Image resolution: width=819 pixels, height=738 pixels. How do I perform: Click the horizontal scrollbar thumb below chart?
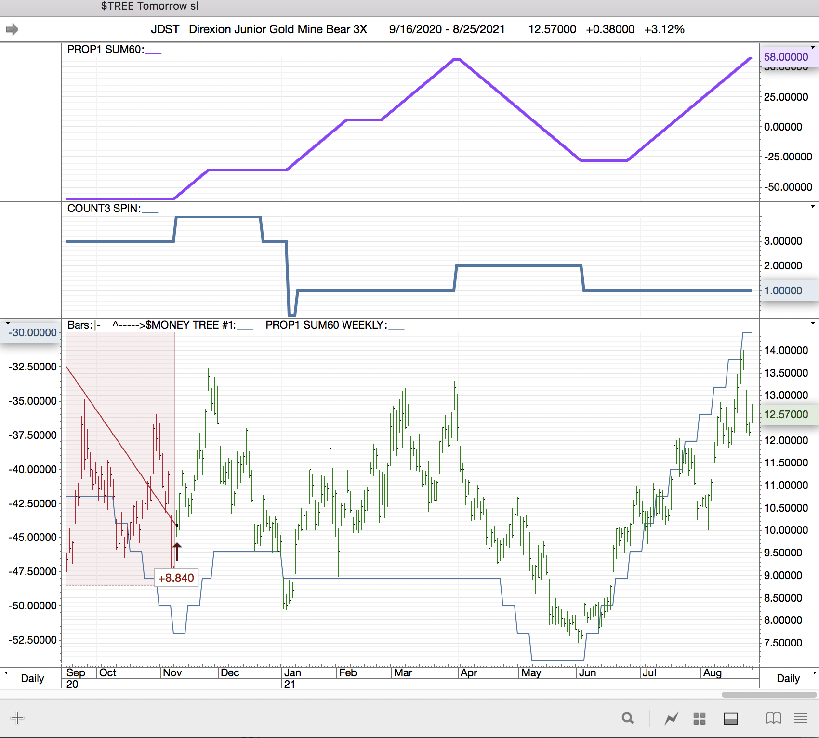pos(768,695)
